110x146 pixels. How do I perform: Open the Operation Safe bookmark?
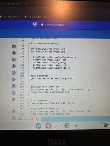(10, 17)
